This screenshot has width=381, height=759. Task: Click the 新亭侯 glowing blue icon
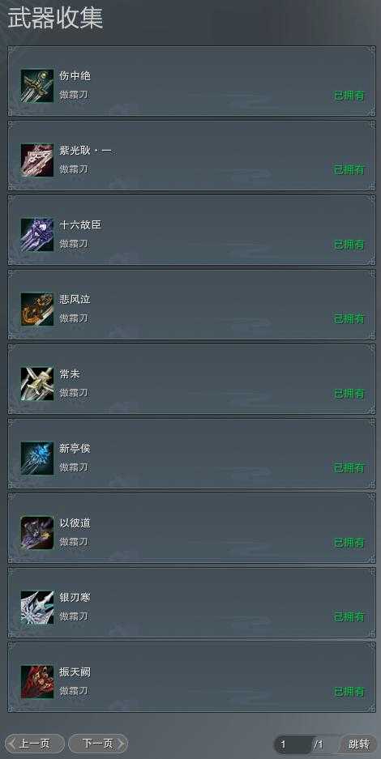pos(37,458)
